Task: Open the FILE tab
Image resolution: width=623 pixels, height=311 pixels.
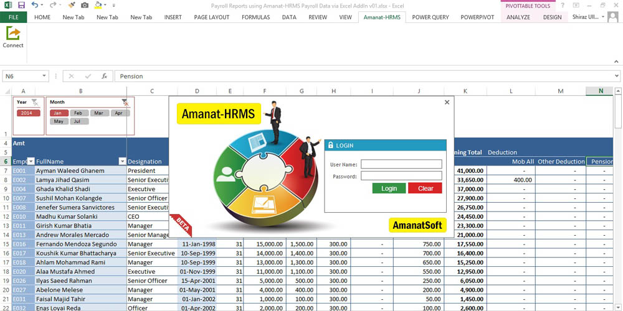Action: pos(13,17)
